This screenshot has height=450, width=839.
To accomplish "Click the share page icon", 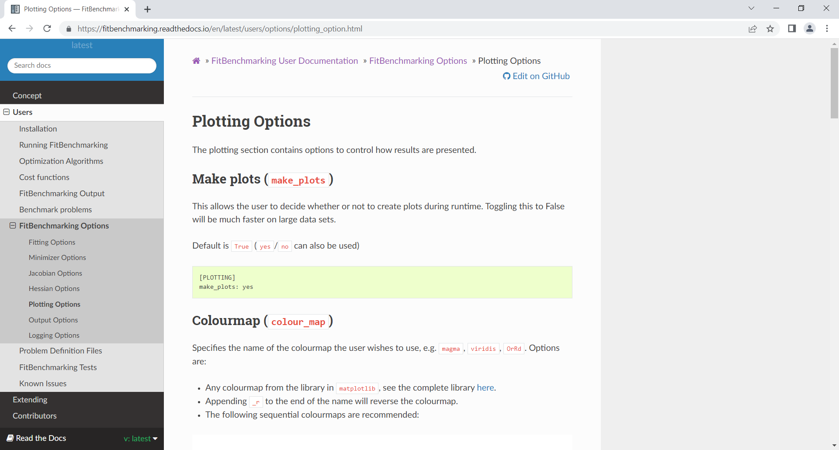I will pyautogui.click(x=752, y=29).
